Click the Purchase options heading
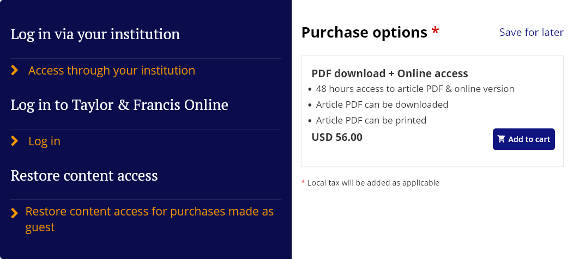The image size is (573, 259). click(364, 33)
